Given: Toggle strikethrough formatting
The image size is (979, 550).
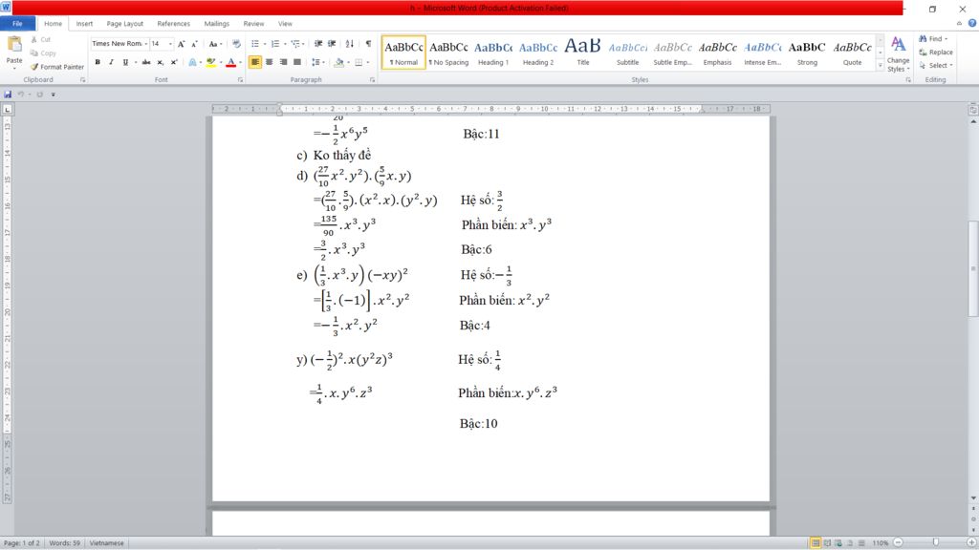Looking at the screenshot, I should point(146,62).
